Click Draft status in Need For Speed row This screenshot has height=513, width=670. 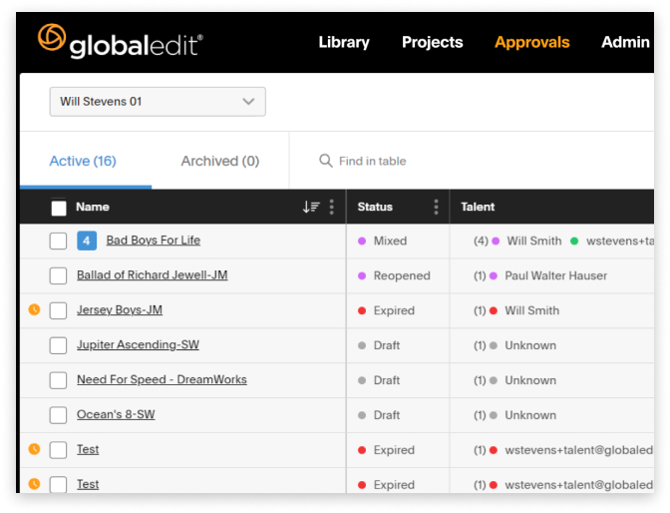click(379, 380)
